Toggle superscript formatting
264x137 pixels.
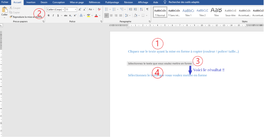75,15
